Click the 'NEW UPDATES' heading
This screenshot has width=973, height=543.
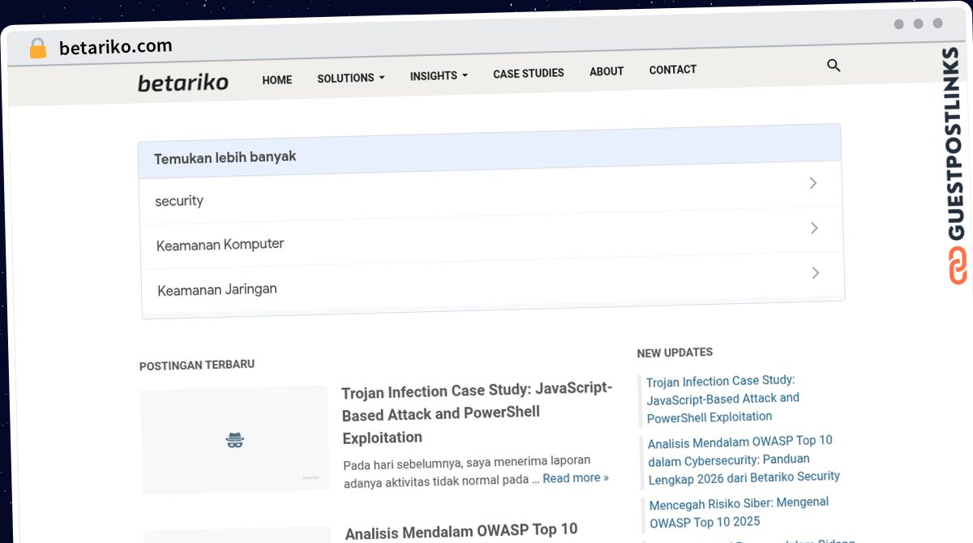coord(675,353)
